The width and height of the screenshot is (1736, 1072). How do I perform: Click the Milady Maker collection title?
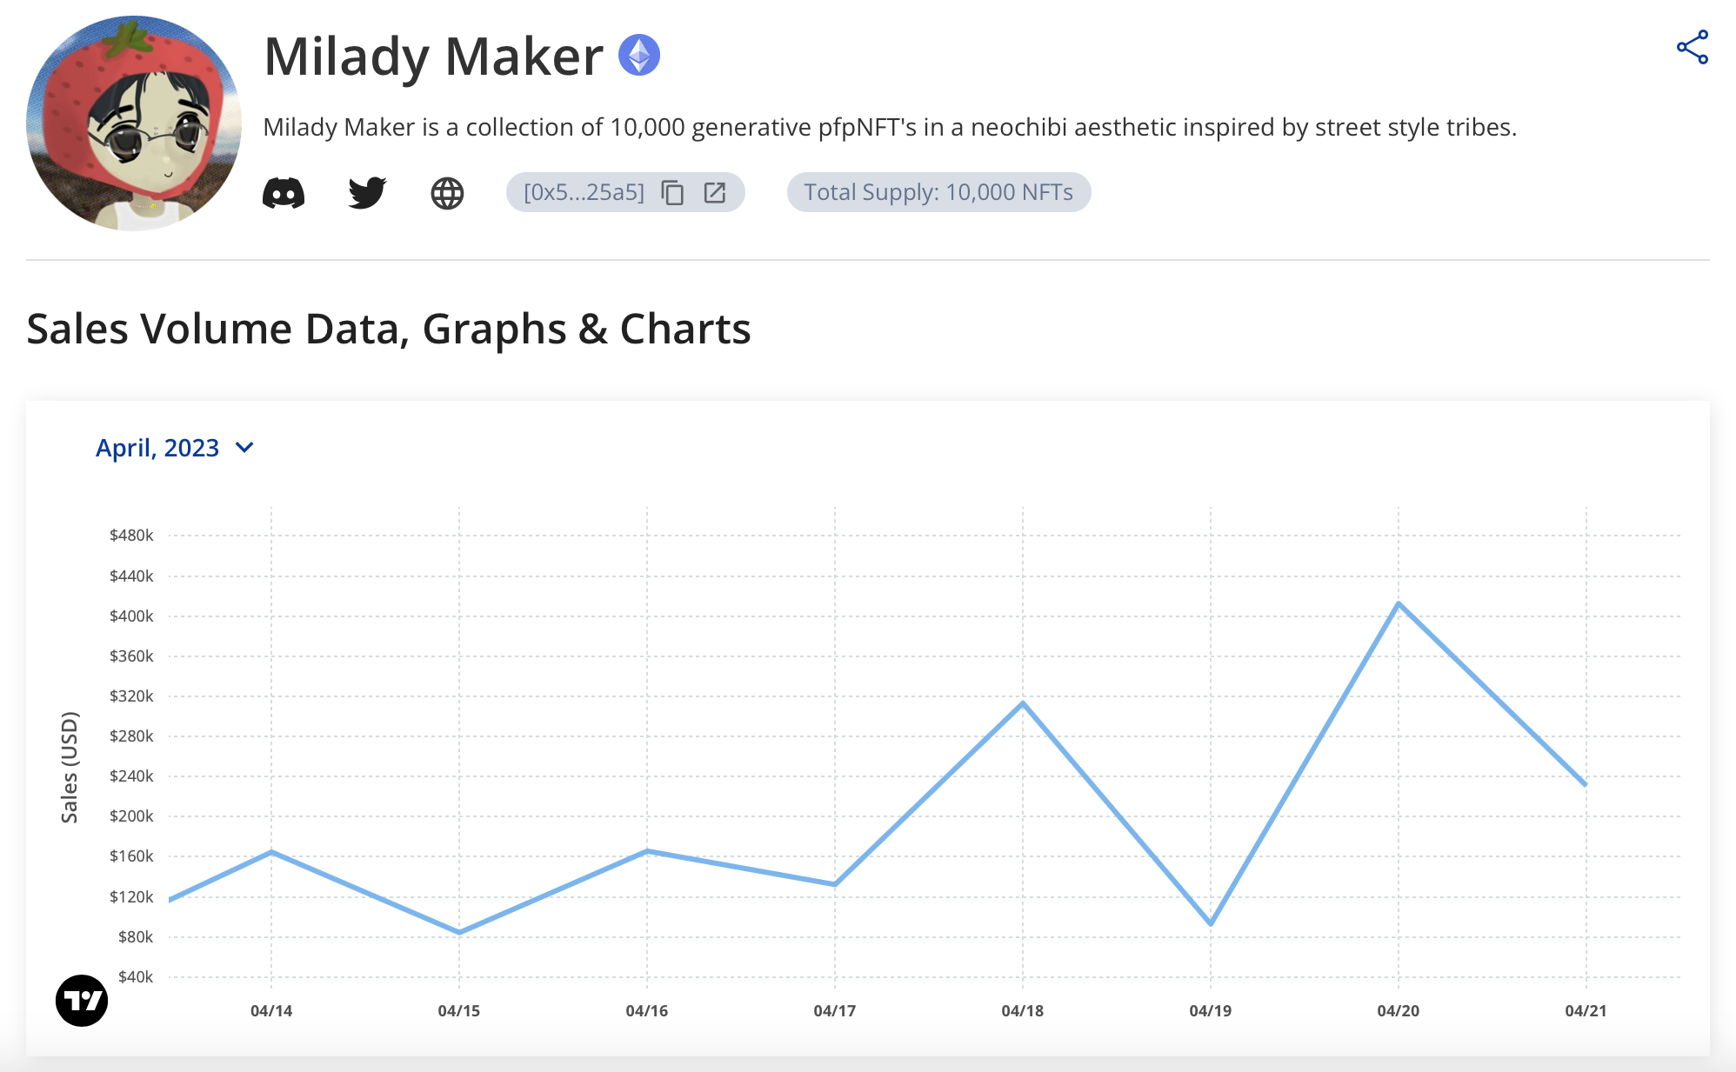pyautogui.click(x=433, y=57)
